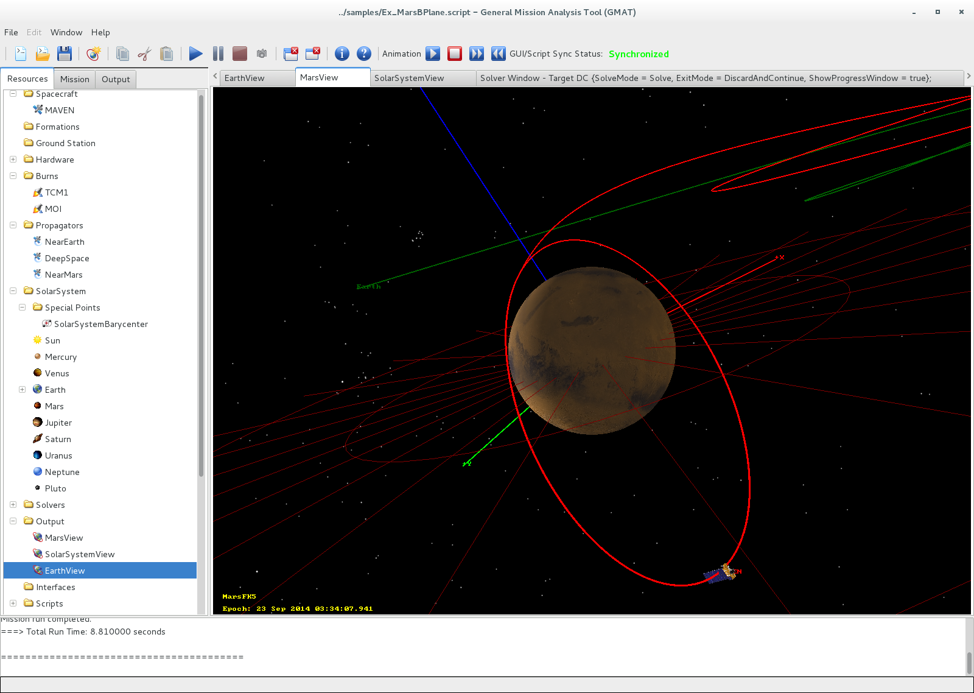The height and width of the screenshot is (693, 974).
Task: Select the TCM1 burn
Action: pos(56,192)
